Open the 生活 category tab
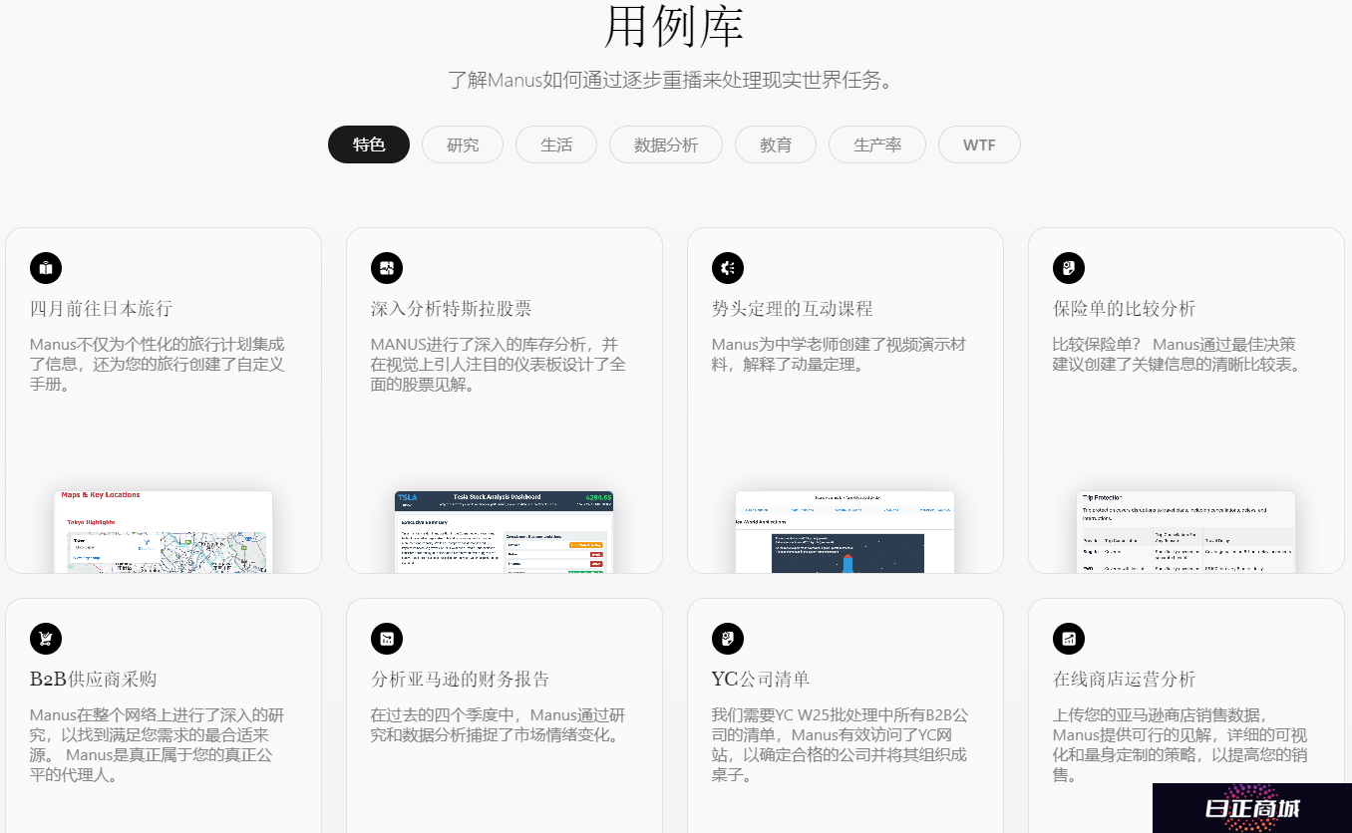Screen dimensions: 1352x833 [x=556, y=144]
